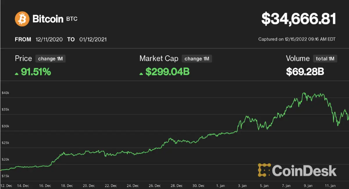The width and height of the screenshot is (349, 189).
Task: Click the $34,666.81 price value
Action: [299, 19]
